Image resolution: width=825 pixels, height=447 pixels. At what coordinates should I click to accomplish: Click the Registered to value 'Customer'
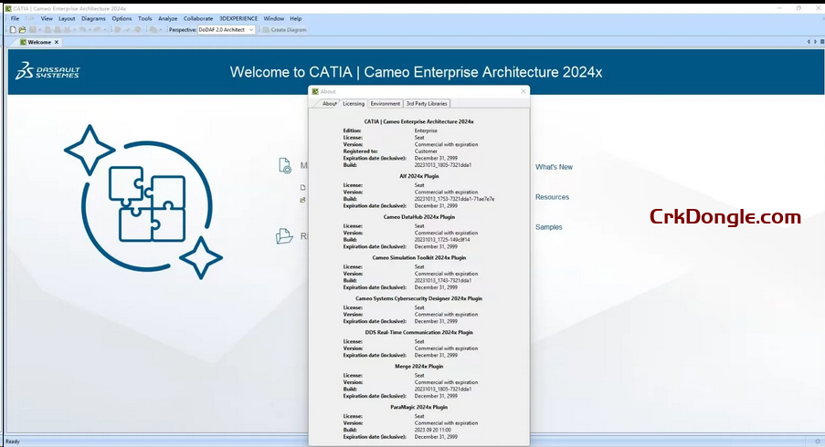coord(426,151)
